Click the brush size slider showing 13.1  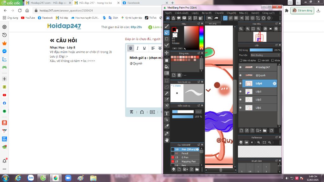coord(183,112)
